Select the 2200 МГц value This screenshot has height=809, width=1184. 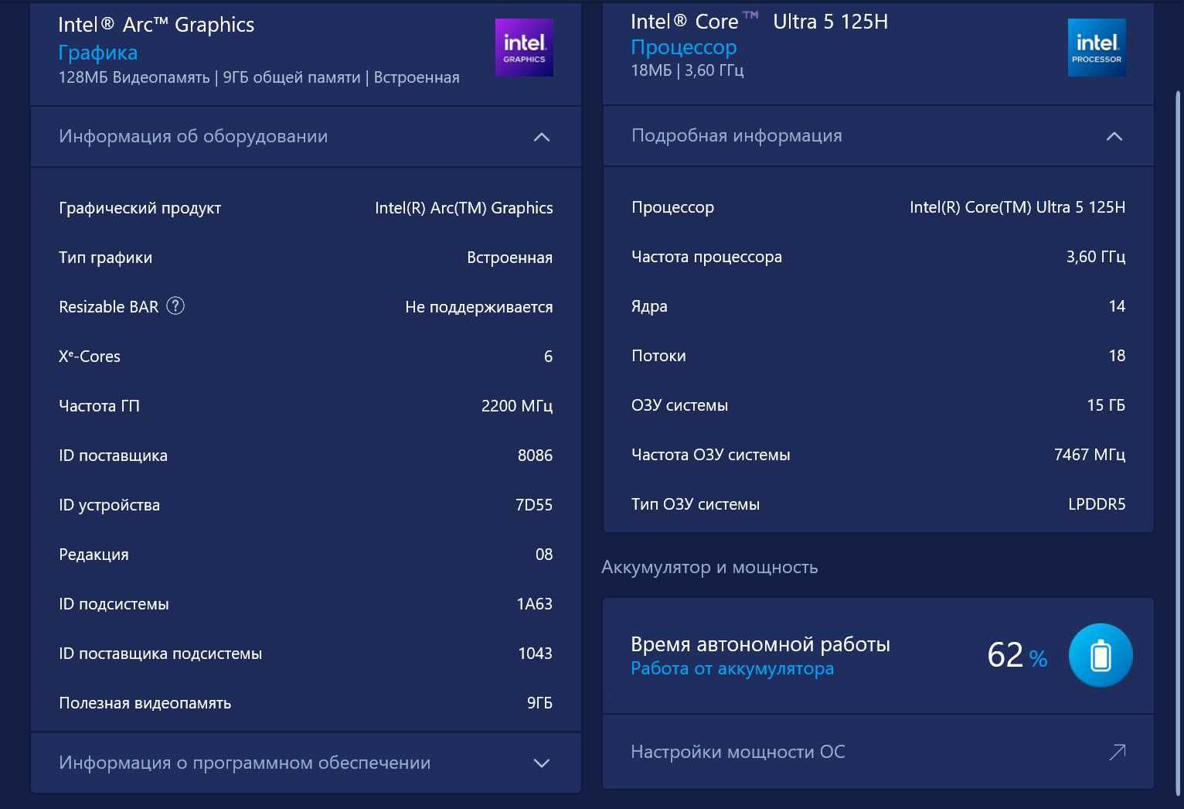tap(517, 406)
